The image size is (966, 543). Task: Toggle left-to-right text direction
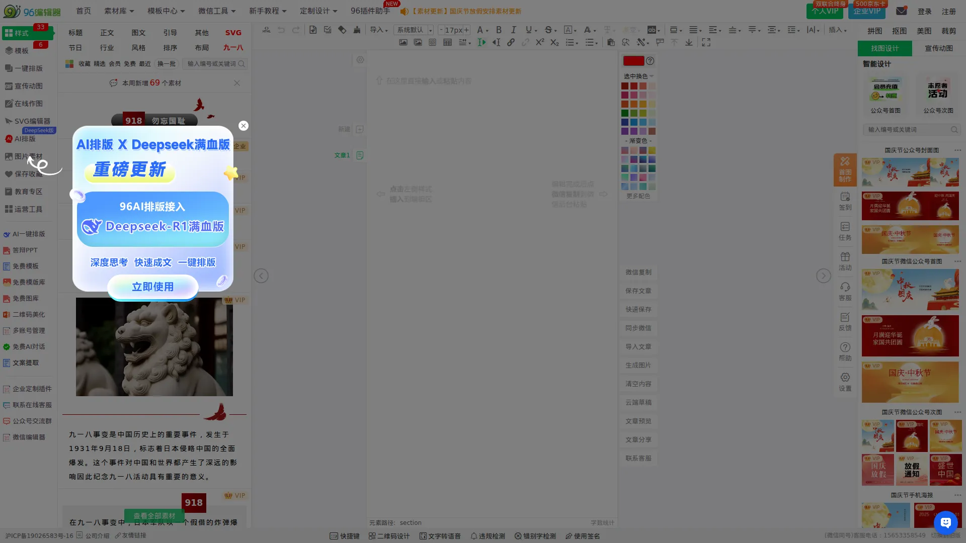click(x=481, y=43)
